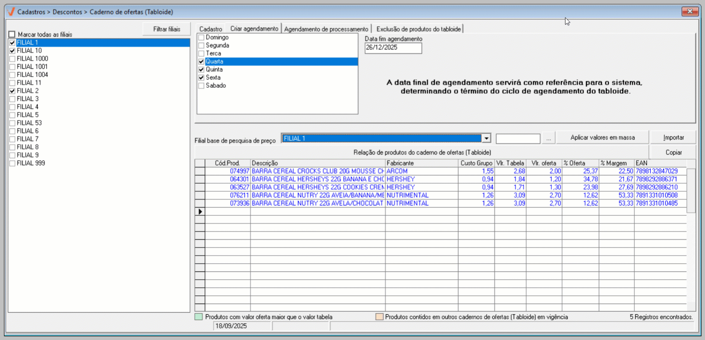Click the app logo icon in title bar

(x=11, y=12)
